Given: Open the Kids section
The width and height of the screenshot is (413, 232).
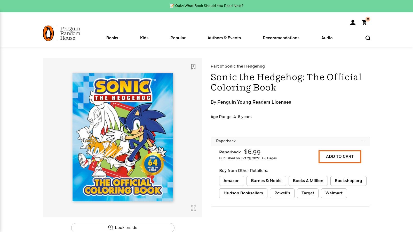Looking at the screenshot, I should [x=144, y=38].
